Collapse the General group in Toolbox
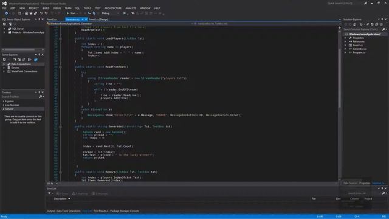 (x=4, y=109)
